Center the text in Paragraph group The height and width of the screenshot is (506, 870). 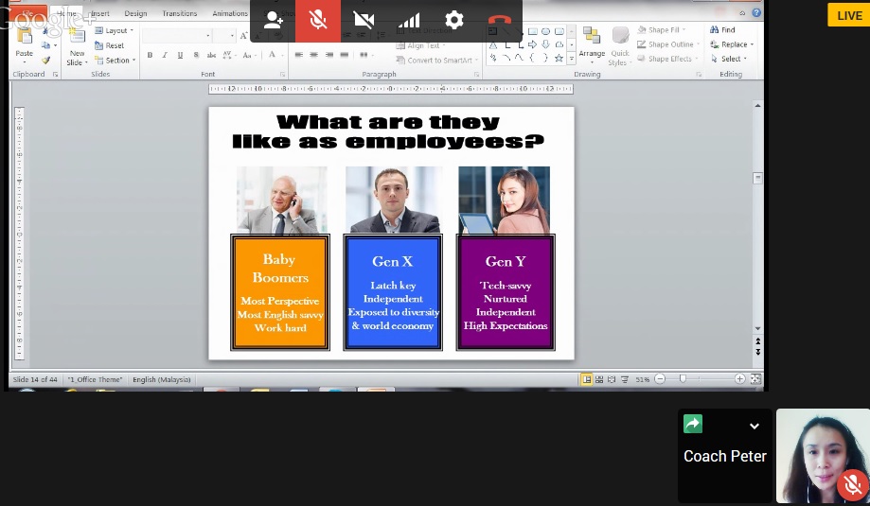[314, 55]
